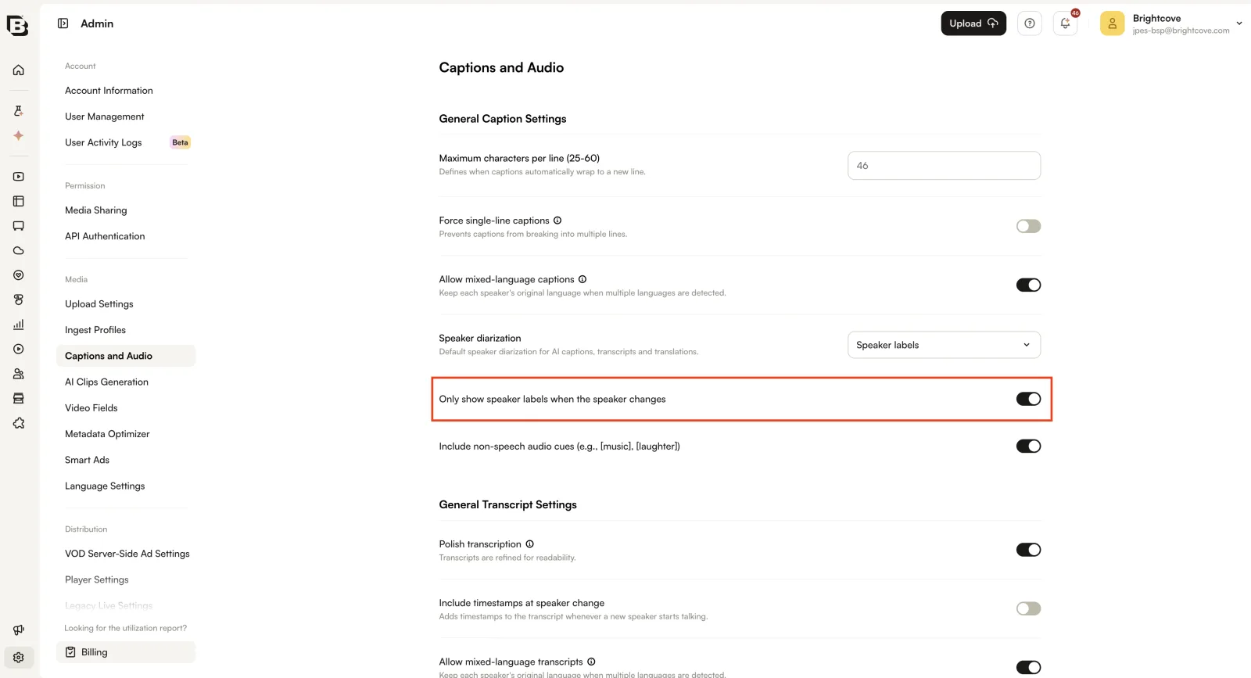Open Account Information settings
1251x678 pixels.
109,91
